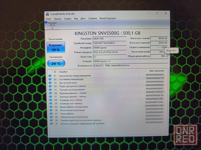The image size is (201, 150).
Task: Select the Хорошо 29 °C drive C: tab
Action: tap(52, 25)
